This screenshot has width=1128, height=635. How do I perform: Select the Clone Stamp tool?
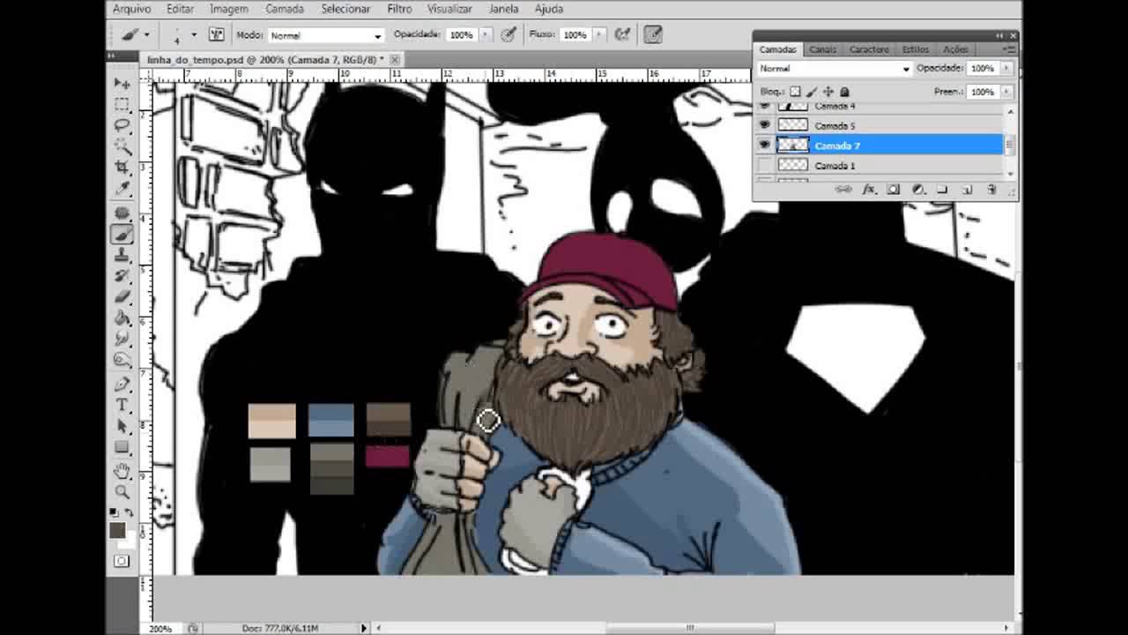coord(122,256)
